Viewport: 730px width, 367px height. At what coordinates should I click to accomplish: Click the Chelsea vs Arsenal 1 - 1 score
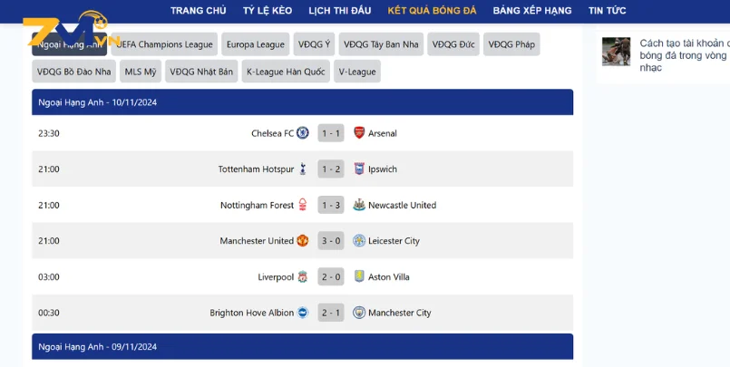[x=331, y=133]
